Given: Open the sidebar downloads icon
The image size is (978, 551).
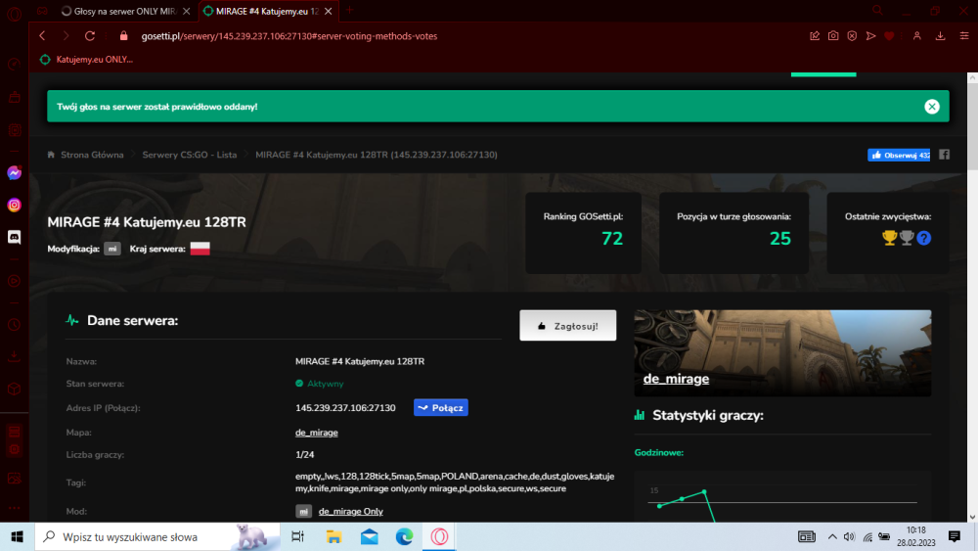Looking at the screenshot, I should (15, 357).
